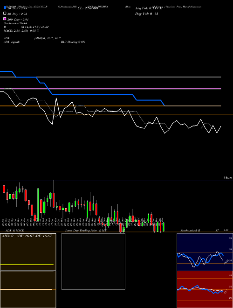
Task: Click the magenta 200-day moving average line
Action: tap(110, 89)
